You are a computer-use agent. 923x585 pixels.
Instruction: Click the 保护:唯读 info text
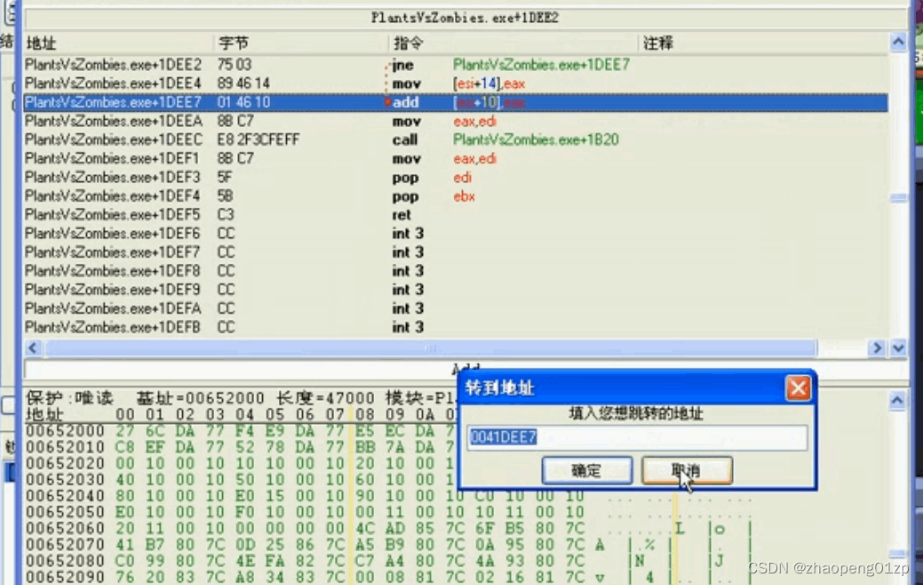coord(69,398)
